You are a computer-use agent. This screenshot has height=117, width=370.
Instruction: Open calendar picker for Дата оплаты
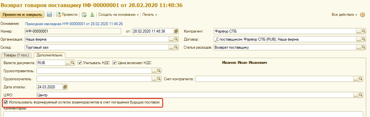(x=65, y=87)
